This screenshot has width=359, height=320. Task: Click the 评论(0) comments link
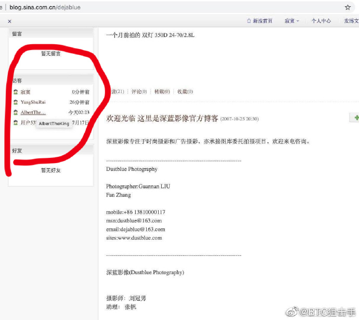coord(139,92)
